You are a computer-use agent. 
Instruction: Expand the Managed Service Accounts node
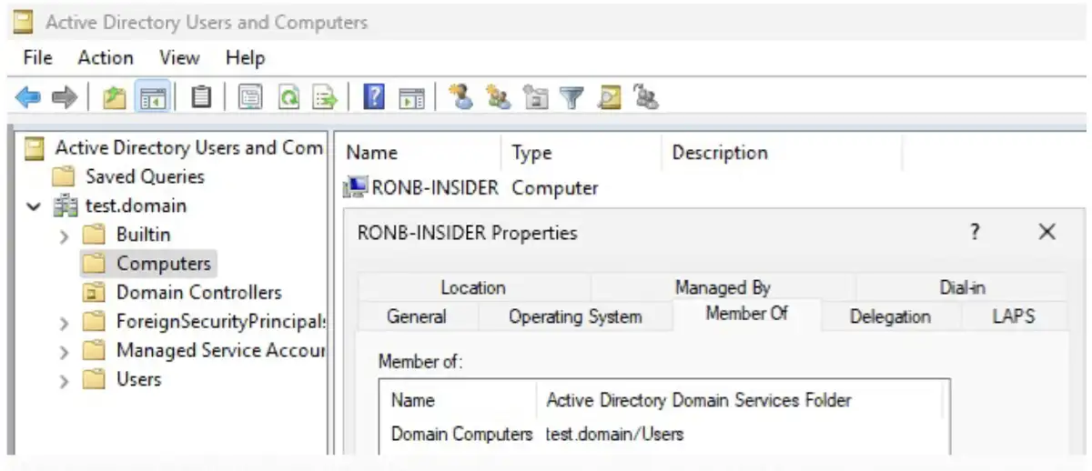(x=64, y=352)
